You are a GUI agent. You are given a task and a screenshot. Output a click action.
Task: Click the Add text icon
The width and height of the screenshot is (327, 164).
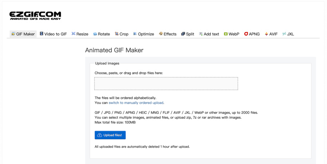pyautogui.click(x=201, y=34)
